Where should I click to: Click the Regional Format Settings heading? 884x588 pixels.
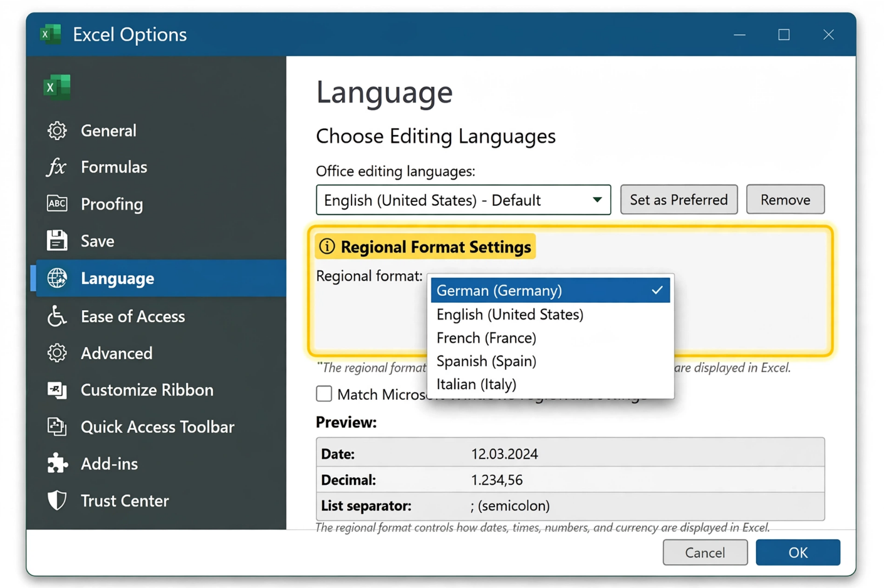pyautogui.click(x=436, y=246)
